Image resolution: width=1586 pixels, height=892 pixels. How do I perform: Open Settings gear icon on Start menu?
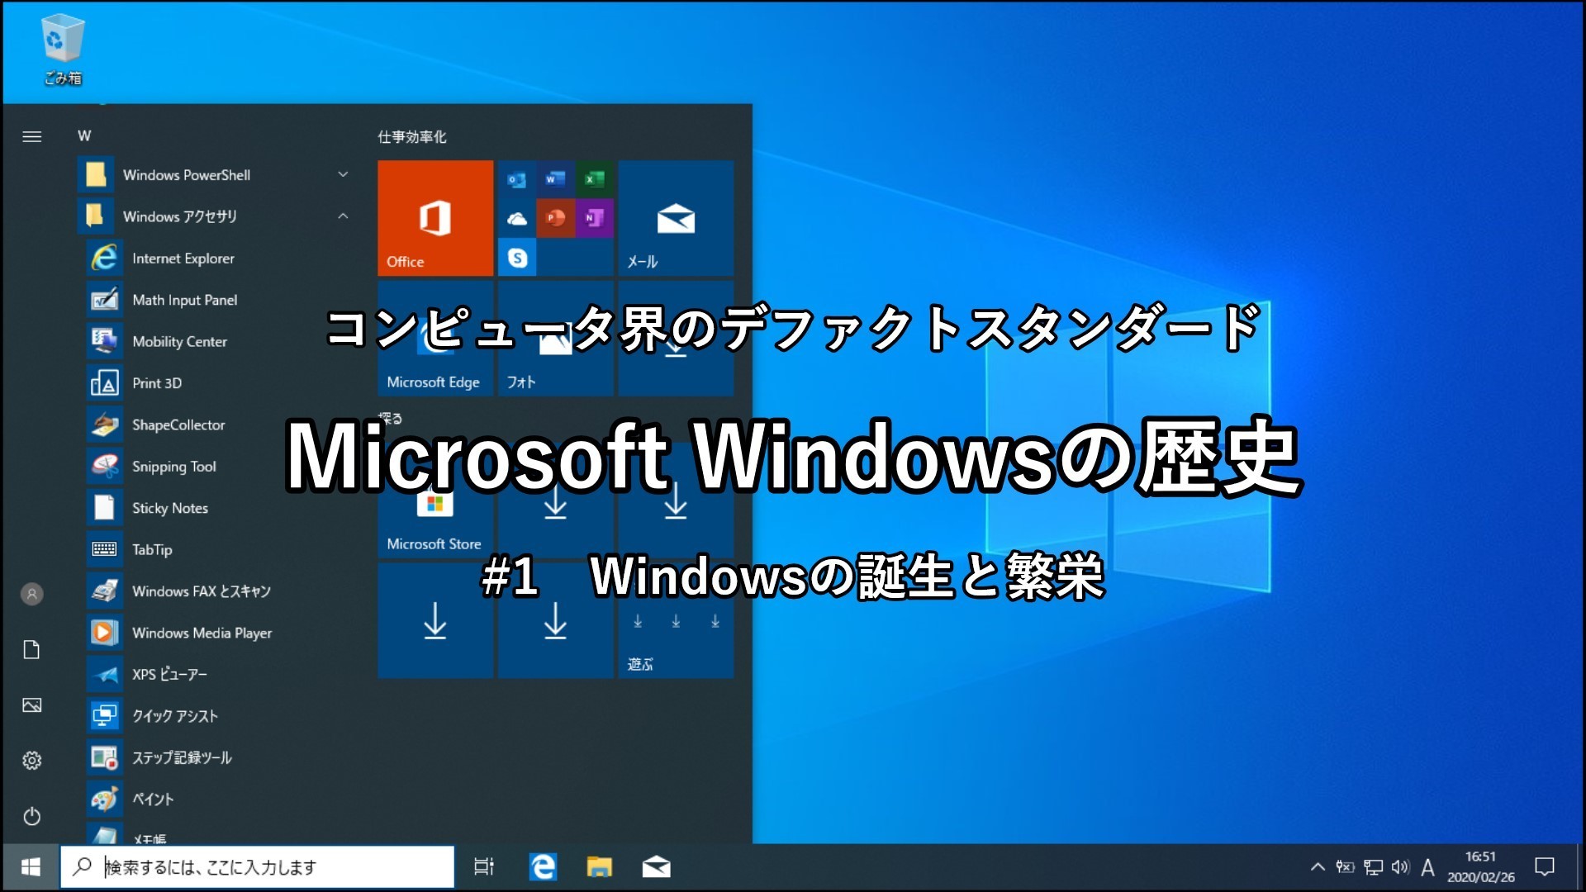click(x=33, y=759)
